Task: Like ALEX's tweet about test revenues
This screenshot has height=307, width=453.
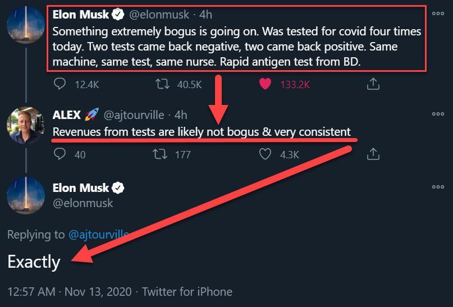Action: pyautogui.click(x=266, y=154)
